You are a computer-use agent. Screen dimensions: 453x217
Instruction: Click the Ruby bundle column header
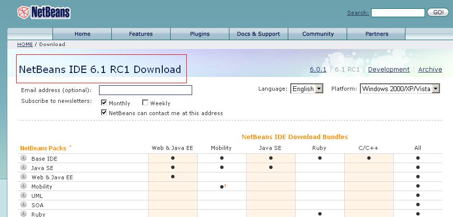pos(319,148)
